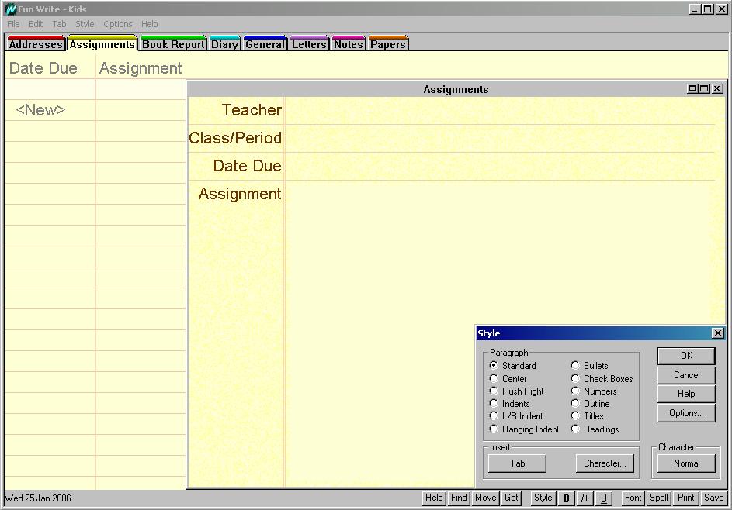The image size is (732, 510).
Task: Select the Titles radio button
Action: coord(575,415)
